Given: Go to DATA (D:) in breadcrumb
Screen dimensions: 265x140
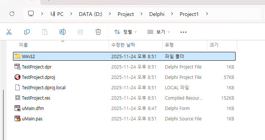Looking at the screenshot, I should 90,14.
